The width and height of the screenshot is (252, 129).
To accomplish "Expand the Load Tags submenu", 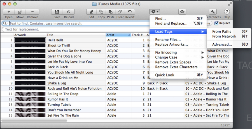I will point(178,32).
